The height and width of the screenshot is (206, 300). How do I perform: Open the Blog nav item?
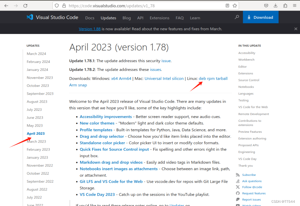pos(127,18)
